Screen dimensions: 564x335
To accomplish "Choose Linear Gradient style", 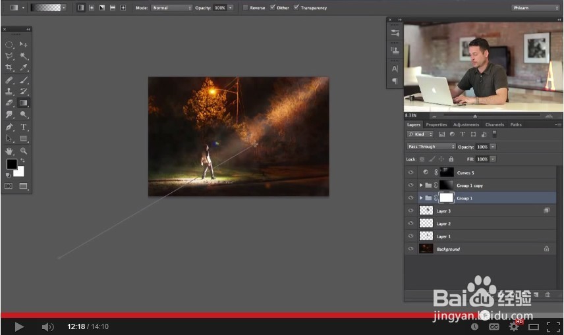I will [81, 7].
